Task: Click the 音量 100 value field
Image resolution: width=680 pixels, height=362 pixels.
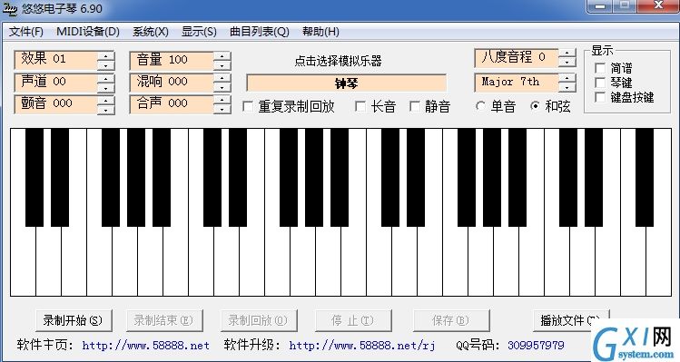Action: pos(172,60)
